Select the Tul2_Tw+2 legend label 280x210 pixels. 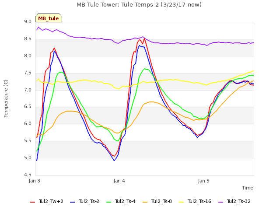click(51, 201)
